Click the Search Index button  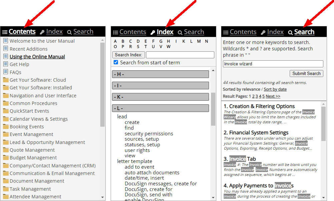point(128,55)
